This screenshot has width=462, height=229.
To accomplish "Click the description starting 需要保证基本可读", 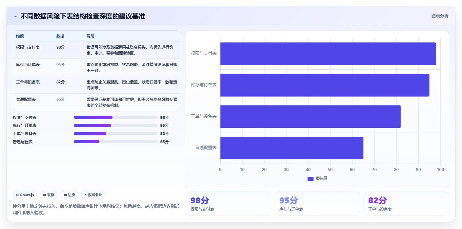I will [x=132, y=102].
